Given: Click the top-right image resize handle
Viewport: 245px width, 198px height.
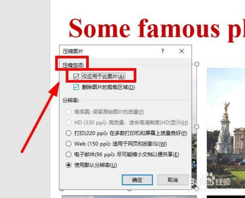Looking at the screenshot, I should [197, 64].
